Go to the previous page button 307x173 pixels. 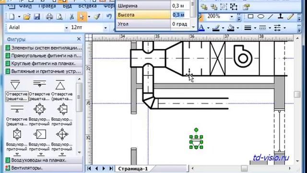pos(96,169)
